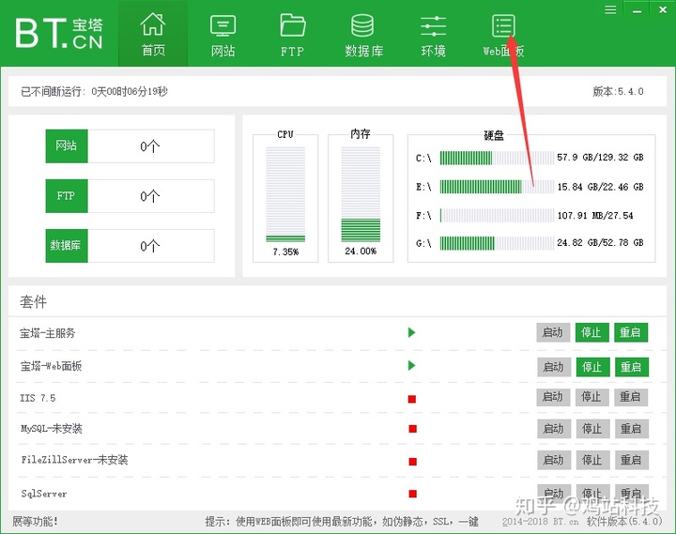Open the 网站 monitor icon in the top bar
The width and height of the screenshot is (676, 534).
(x=223, y=26)
